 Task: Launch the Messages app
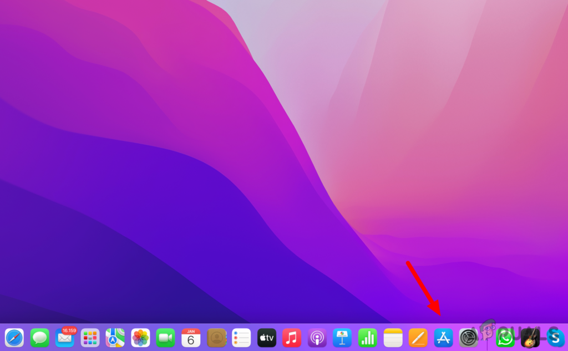[39, 338]
